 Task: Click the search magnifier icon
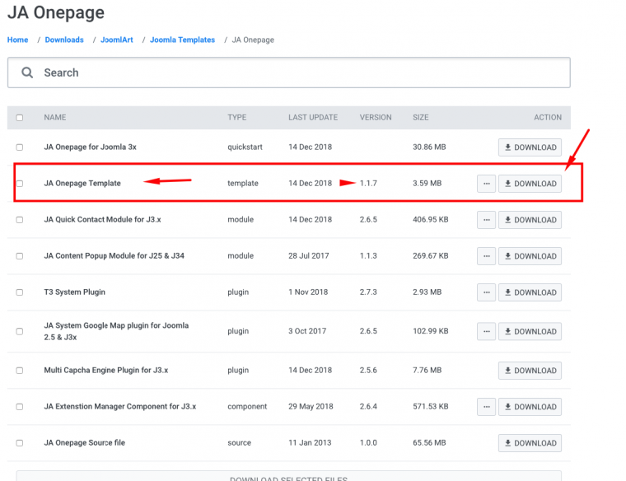[x=27, y=72]
